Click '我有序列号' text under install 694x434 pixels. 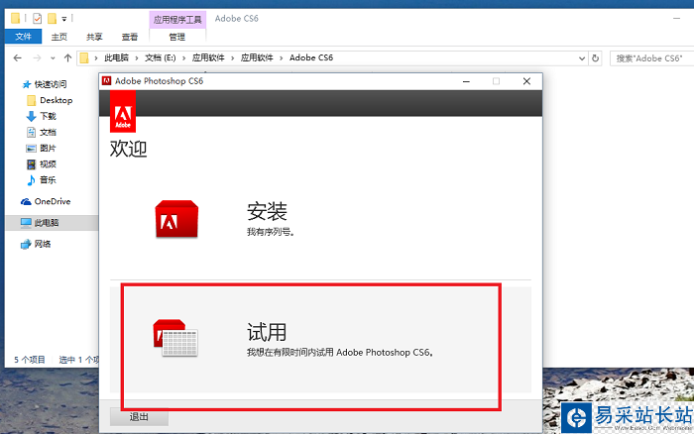pyautogui.click(x=271, y=232)
